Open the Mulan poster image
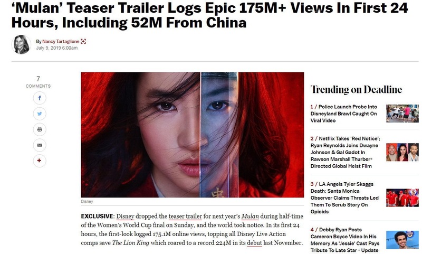The height and width of the screenshot is (254, 422). (193, 135)
